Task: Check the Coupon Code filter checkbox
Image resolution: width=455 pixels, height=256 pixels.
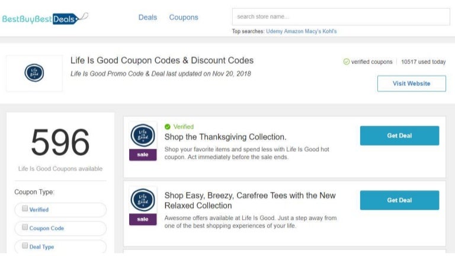Action: pyautogui.click(x=25, y=228)
